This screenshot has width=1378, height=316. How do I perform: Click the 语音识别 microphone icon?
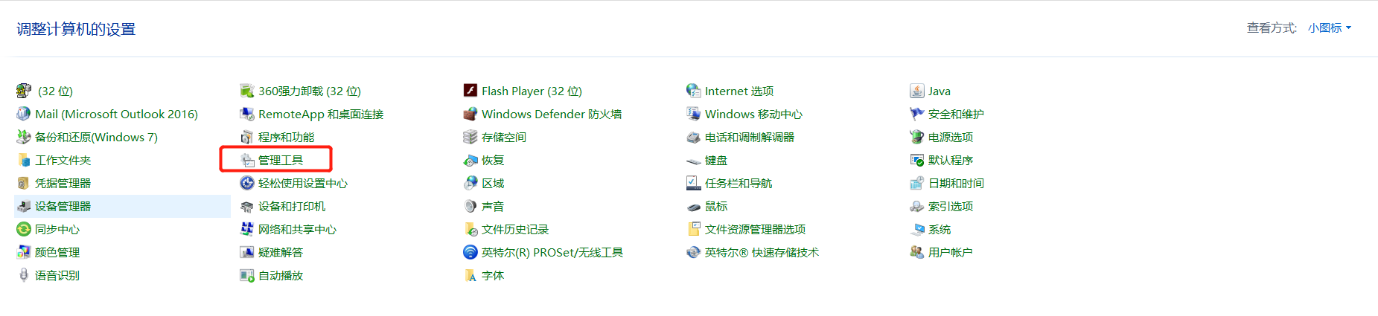pyautogui.click(x=24, y=275)
